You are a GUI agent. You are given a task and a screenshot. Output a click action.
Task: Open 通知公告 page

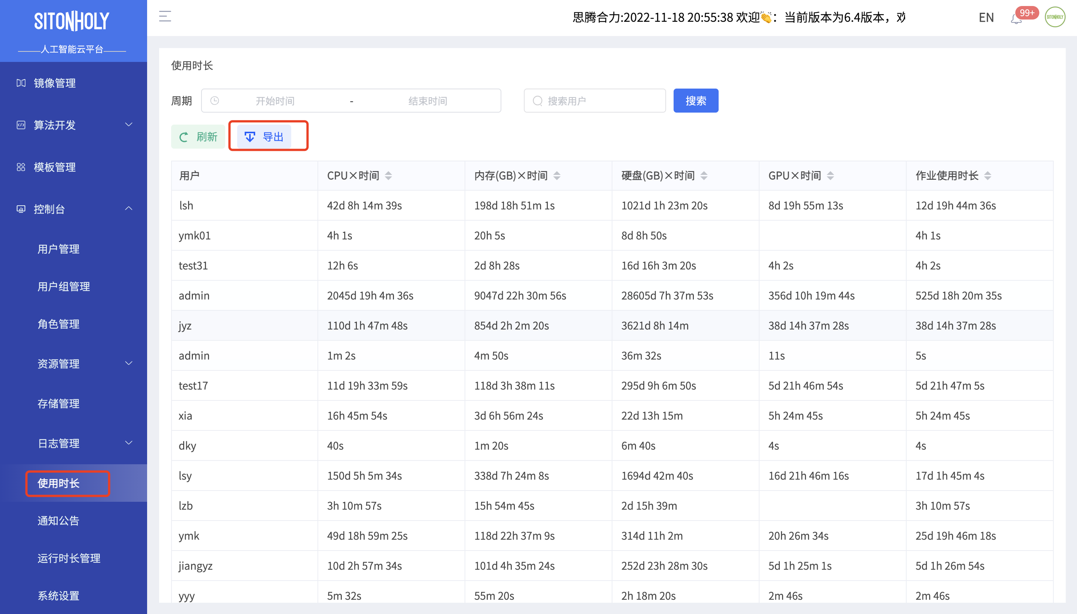pos(58,521)
